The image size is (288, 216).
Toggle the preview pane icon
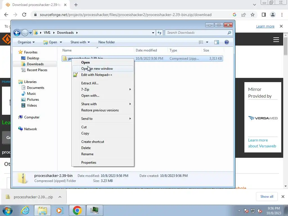[x=217, y=42]
